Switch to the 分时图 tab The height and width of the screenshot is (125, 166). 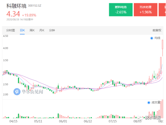tap(10, 30)
